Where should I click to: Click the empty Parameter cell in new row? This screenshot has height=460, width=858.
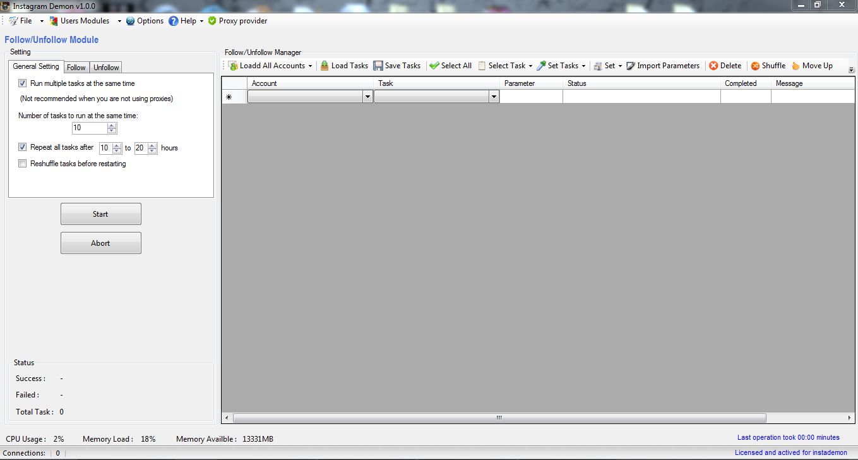[532, 97]
